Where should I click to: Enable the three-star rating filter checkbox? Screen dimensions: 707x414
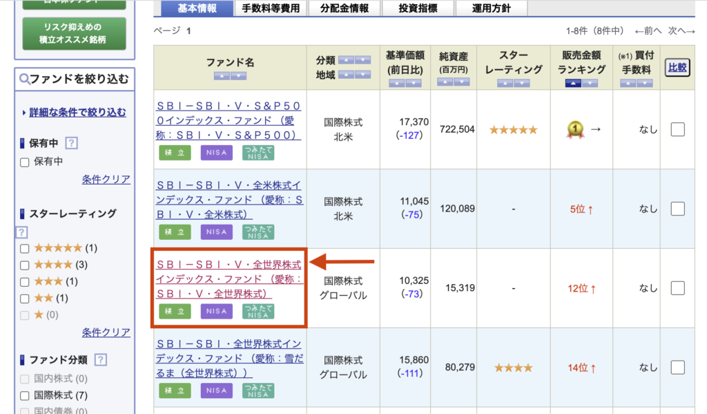[25, 282]
